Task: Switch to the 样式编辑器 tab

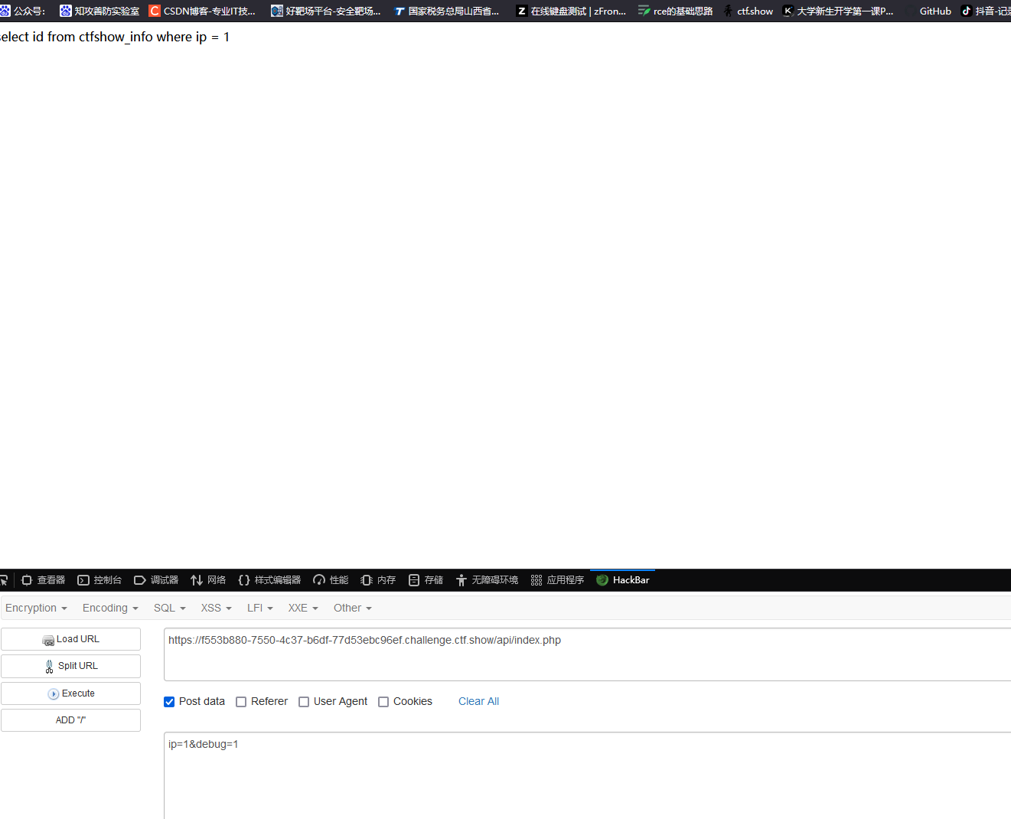Action: pyautogui.click(x=269, y=580)
